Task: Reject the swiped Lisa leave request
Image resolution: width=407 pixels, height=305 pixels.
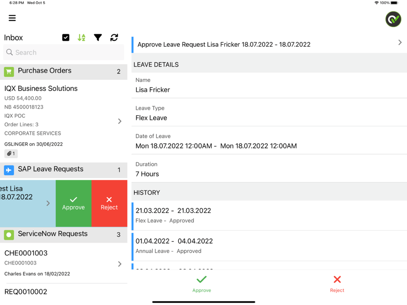Action: click(x=109, y=203)
